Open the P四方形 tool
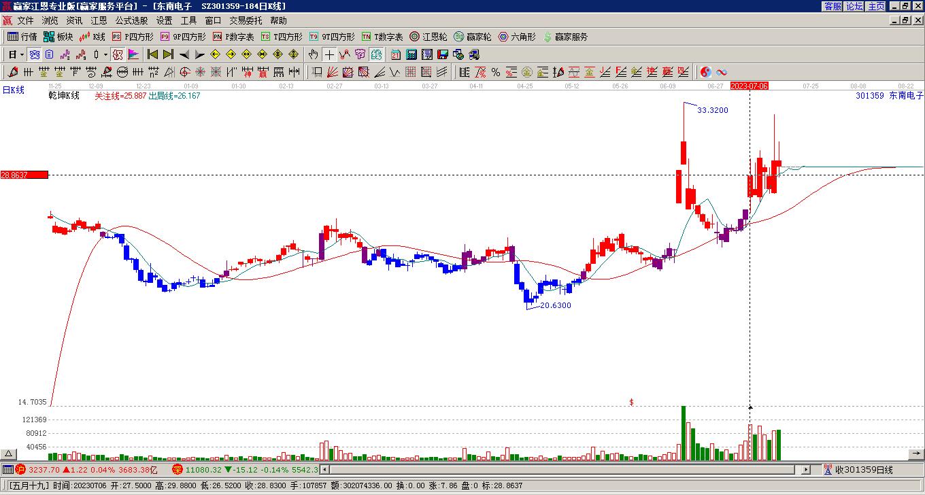The image size is (925, 495). 133,37
